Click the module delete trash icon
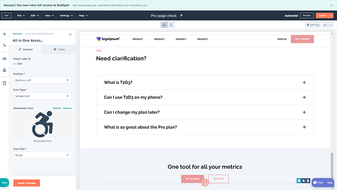Viewport: 337px width, 190px height. pos(308,181)
